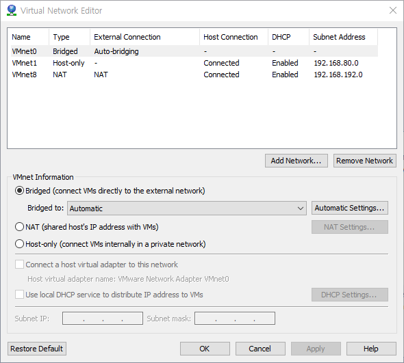Click the External Connection column header
This screenshot has width=404, height=363.
144,37
